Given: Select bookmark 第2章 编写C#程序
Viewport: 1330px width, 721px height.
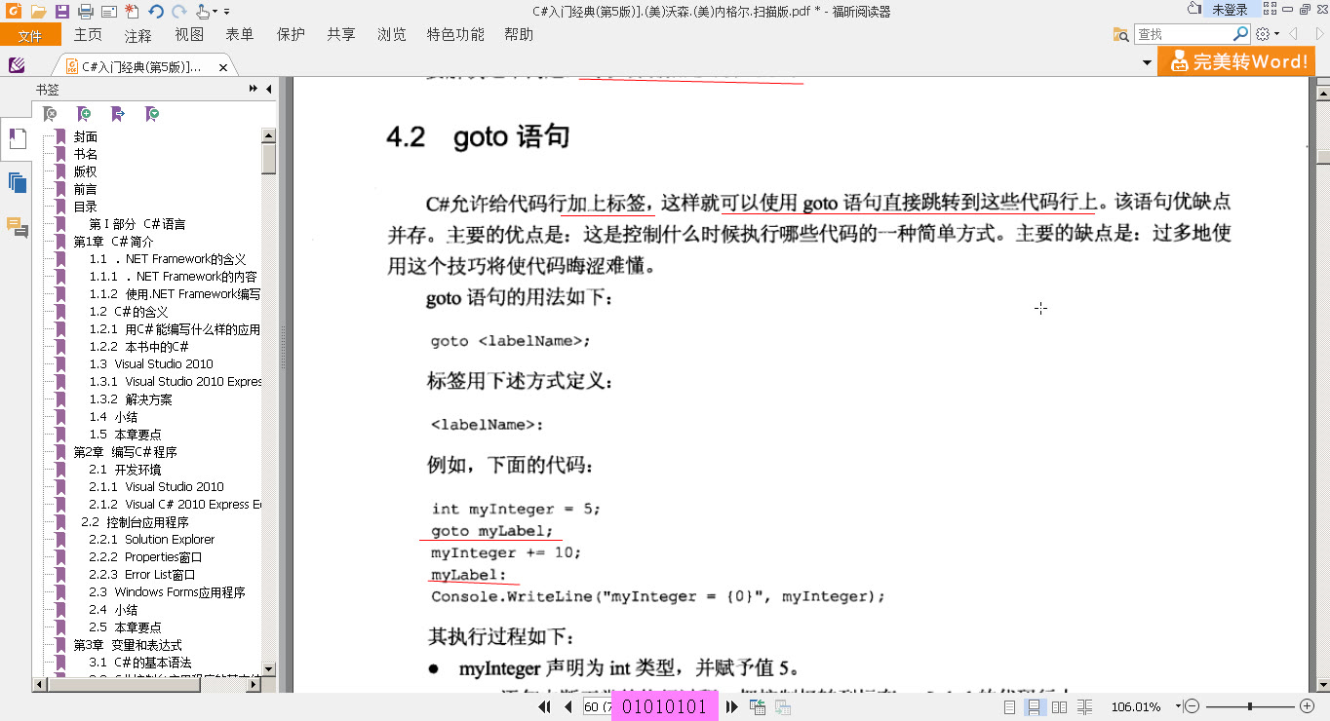Looking at the screenshot, I should click(x=126, y=452).
